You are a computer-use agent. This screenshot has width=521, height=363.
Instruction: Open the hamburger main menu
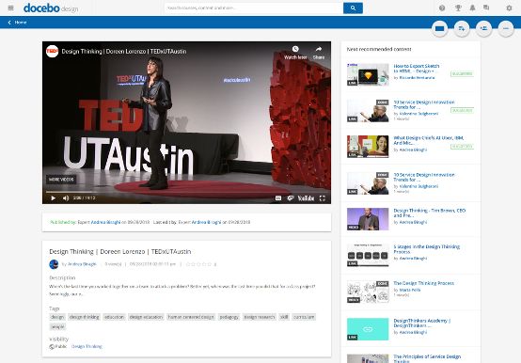pyautogui.click(x=10, y=8)
